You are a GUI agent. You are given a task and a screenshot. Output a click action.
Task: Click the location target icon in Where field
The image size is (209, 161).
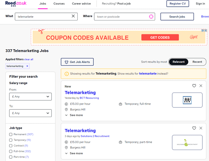point(151,16)
